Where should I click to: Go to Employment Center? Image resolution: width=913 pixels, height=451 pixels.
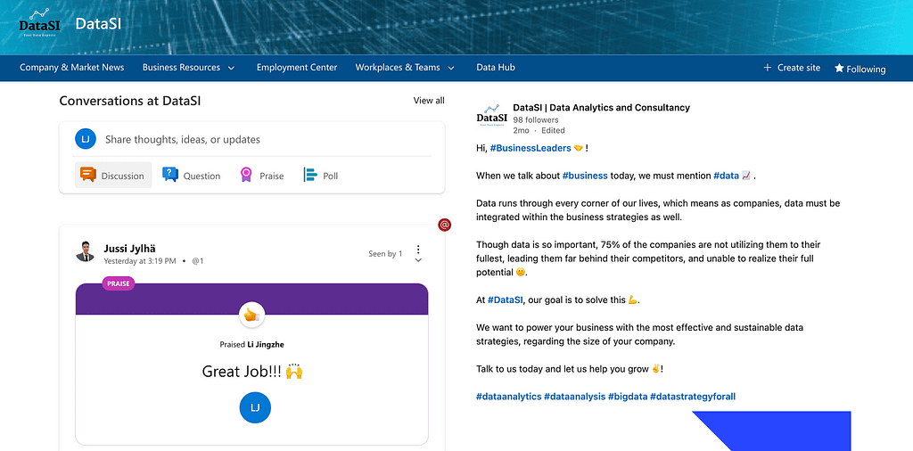(296, 68)
